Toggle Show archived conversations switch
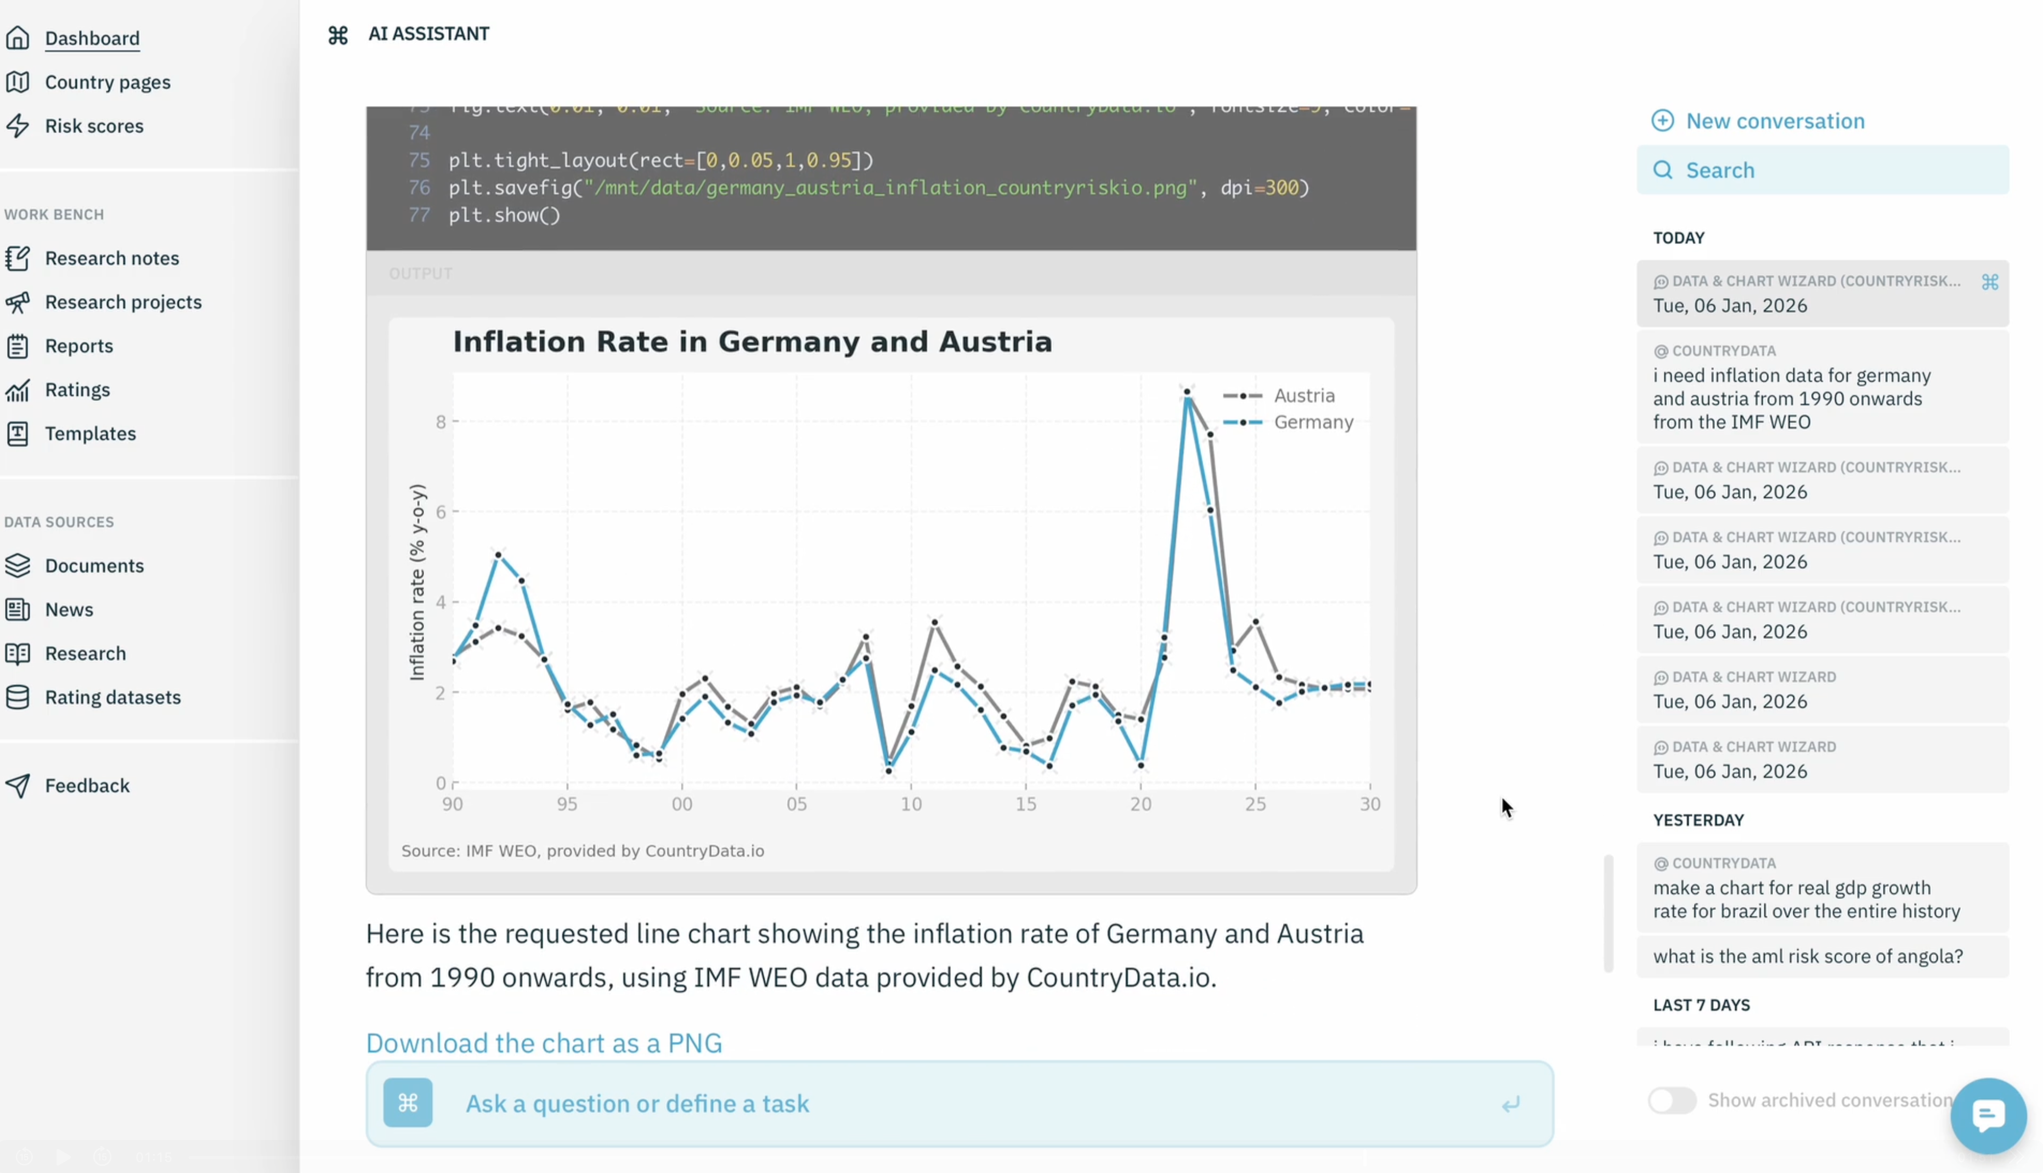Screen dimensions: 2043x1173 pyautogui.click(x=1672, y=1099)
